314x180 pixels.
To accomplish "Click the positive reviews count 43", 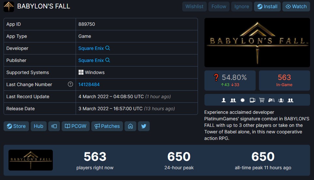I will click(x=225, y=85).
